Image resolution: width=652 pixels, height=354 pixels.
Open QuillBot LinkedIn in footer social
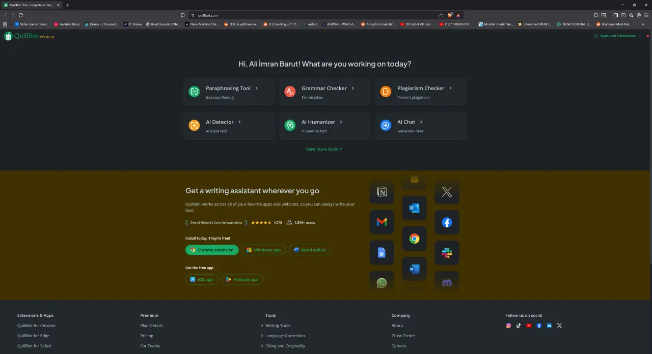(x=549, y=326)
